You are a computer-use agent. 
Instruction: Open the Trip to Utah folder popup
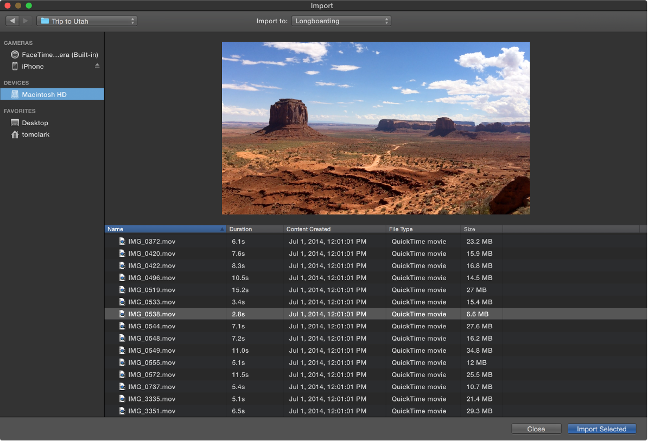pyautogui.click(x=87, y=21)
